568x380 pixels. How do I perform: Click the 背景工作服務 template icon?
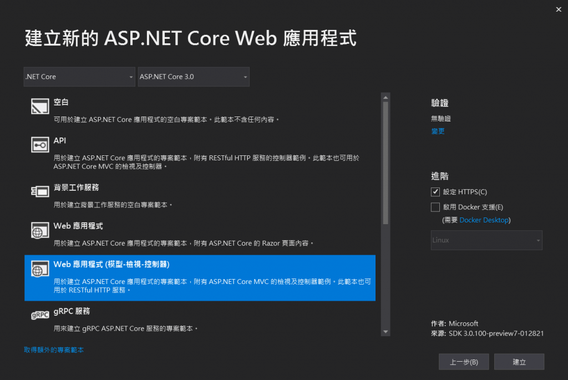coord(40,192)
